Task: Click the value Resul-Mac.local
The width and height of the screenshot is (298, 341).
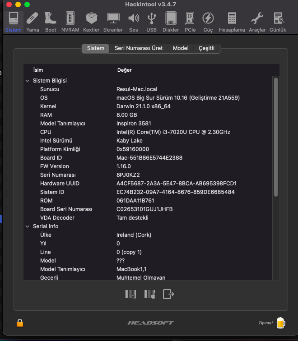Action: tap(137, 89)
